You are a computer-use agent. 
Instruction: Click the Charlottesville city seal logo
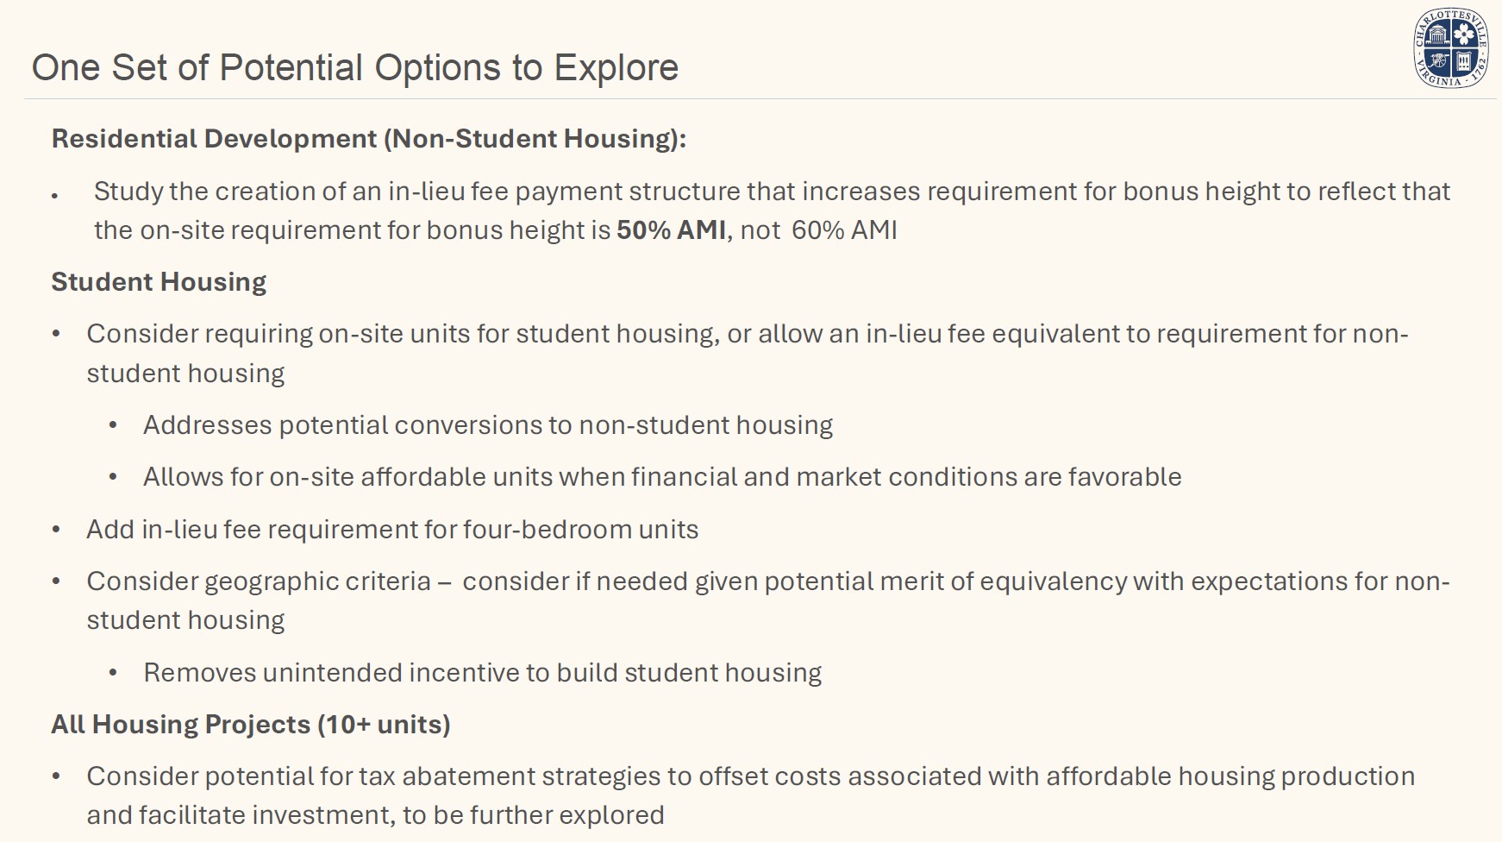1451,48
